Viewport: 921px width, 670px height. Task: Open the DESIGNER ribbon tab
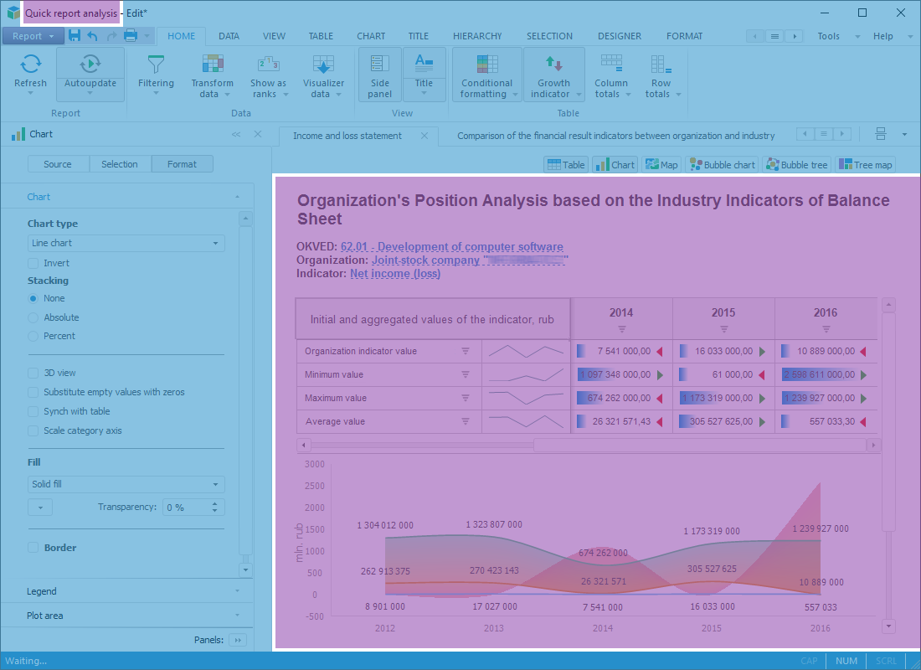(620, 36)
